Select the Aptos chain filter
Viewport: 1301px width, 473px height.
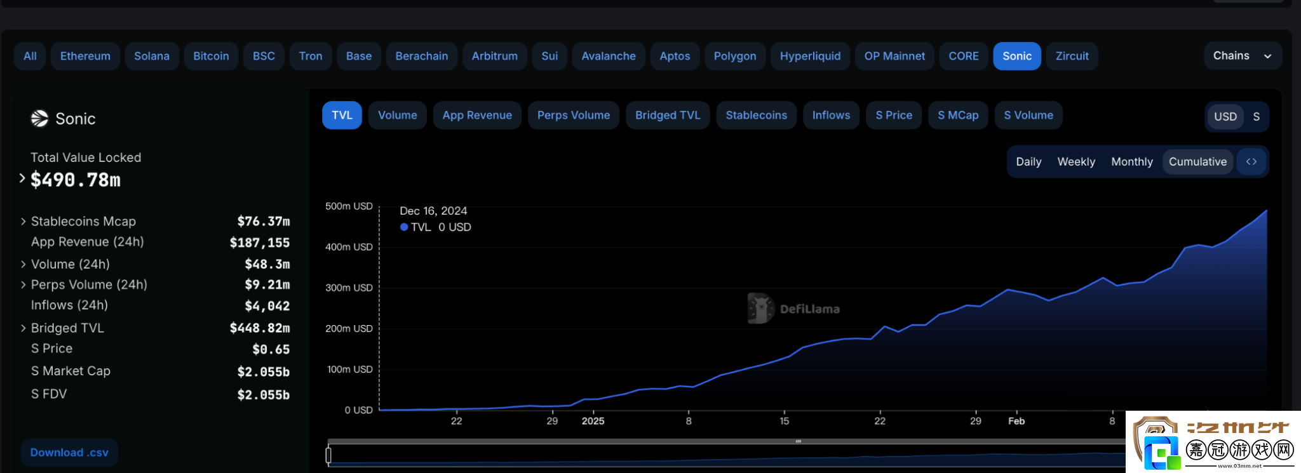click(675, 57)
